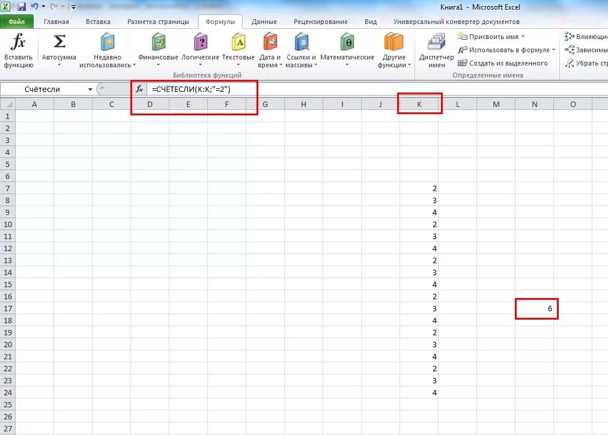
Task: Select cell K19 containing 2
Action: click(419, 333)
